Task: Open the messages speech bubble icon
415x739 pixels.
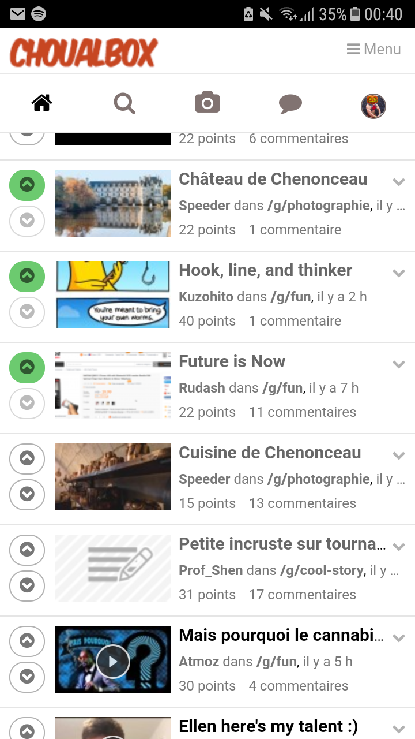Action: [290, 104]
